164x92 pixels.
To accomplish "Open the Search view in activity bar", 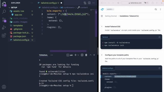I will pos(4,12).
